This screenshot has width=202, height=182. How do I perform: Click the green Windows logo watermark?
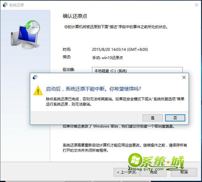[135, 161]
